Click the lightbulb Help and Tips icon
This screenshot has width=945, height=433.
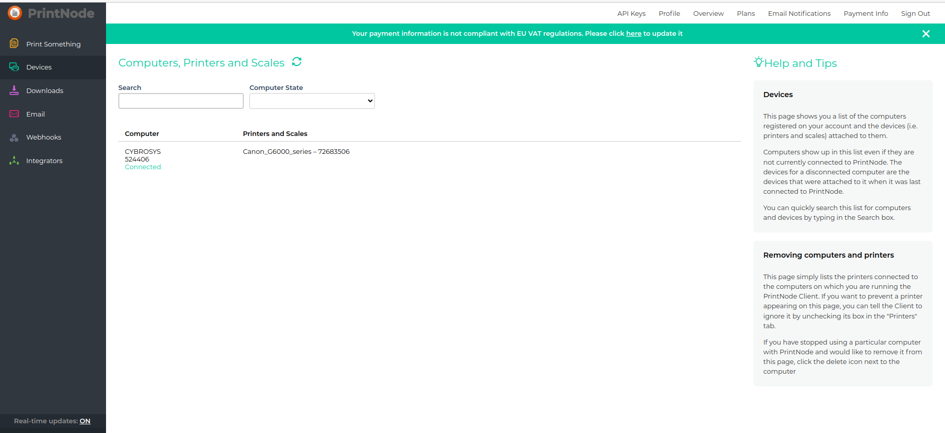(x=759, y=62)
